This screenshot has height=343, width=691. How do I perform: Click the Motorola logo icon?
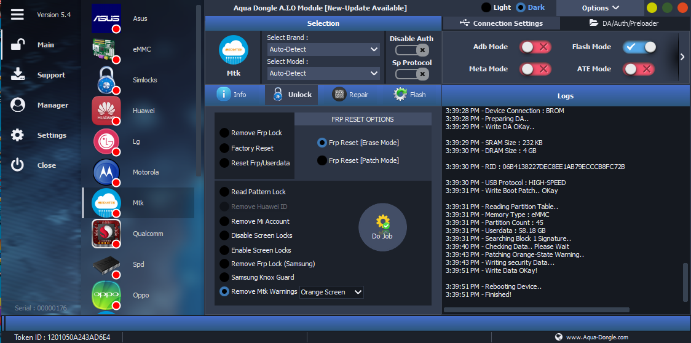106,172
